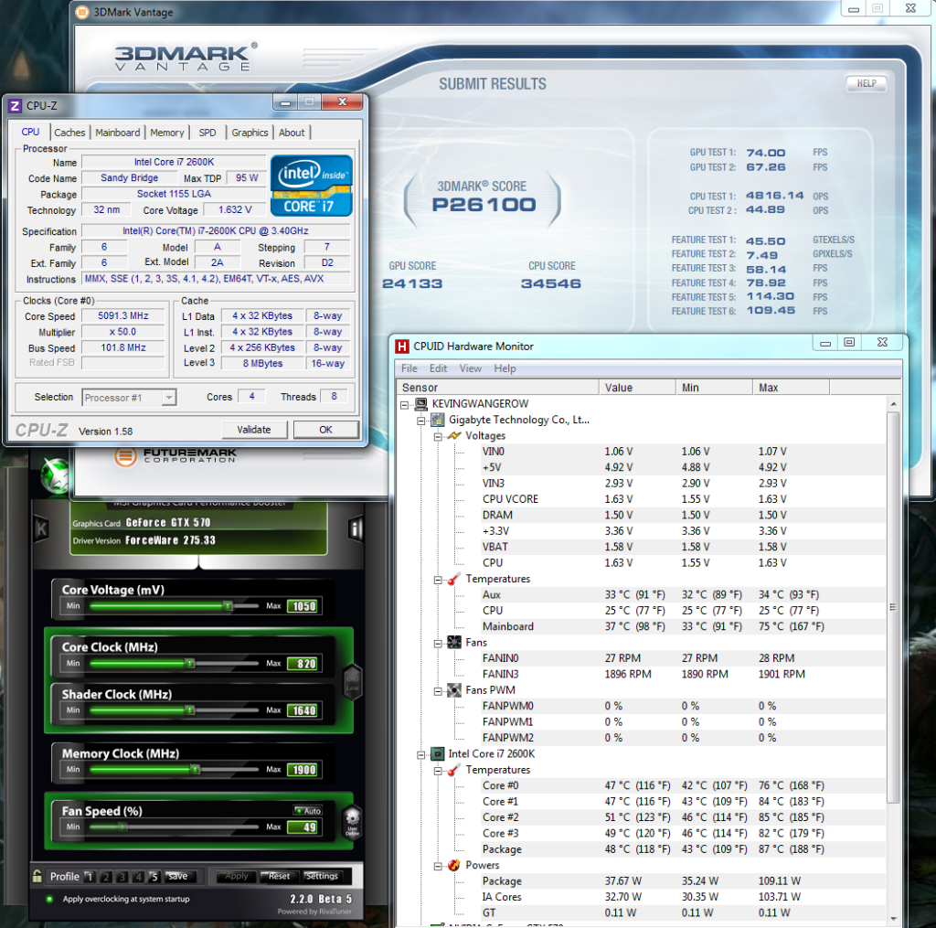The height and width of the screenshot is (928, 936).
Task: Toggle the Link clocks button in Afterburner
Action: (352, 683)
